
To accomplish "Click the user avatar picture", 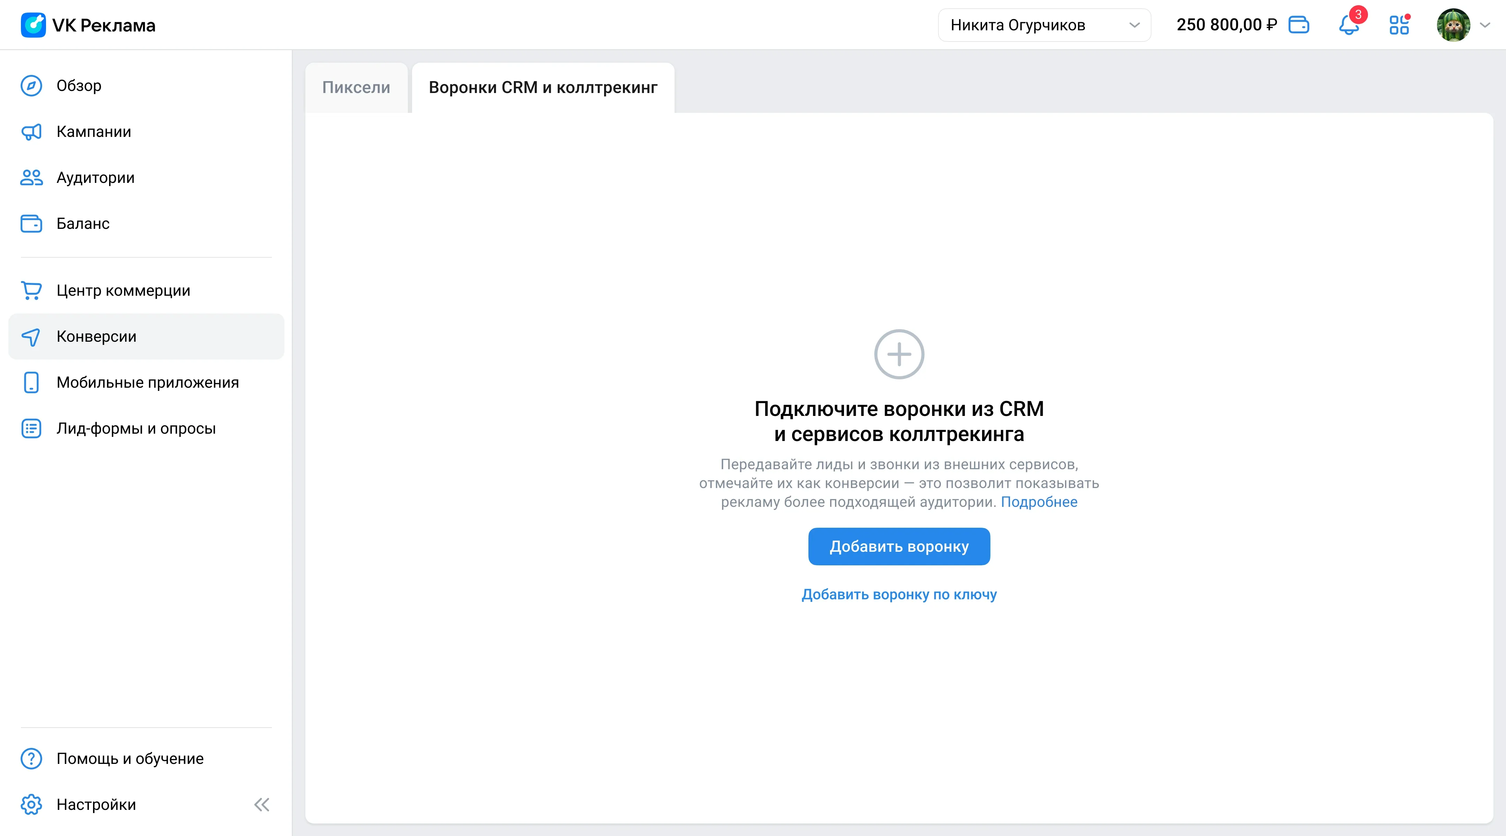I will 1453,25.
